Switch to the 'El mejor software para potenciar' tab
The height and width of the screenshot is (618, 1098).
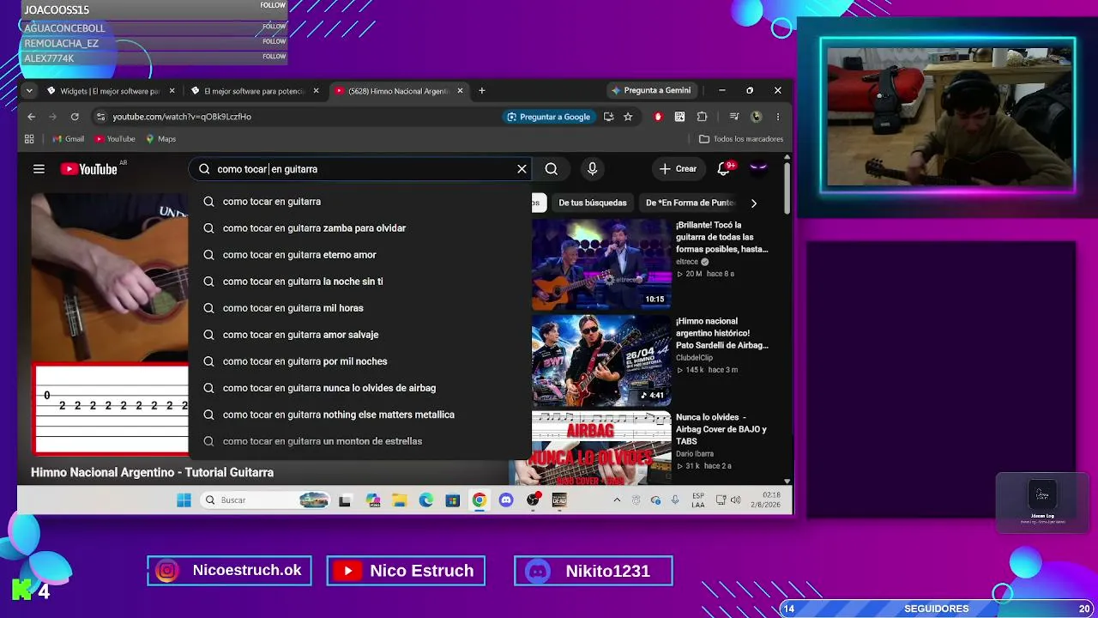coord(254,90)
